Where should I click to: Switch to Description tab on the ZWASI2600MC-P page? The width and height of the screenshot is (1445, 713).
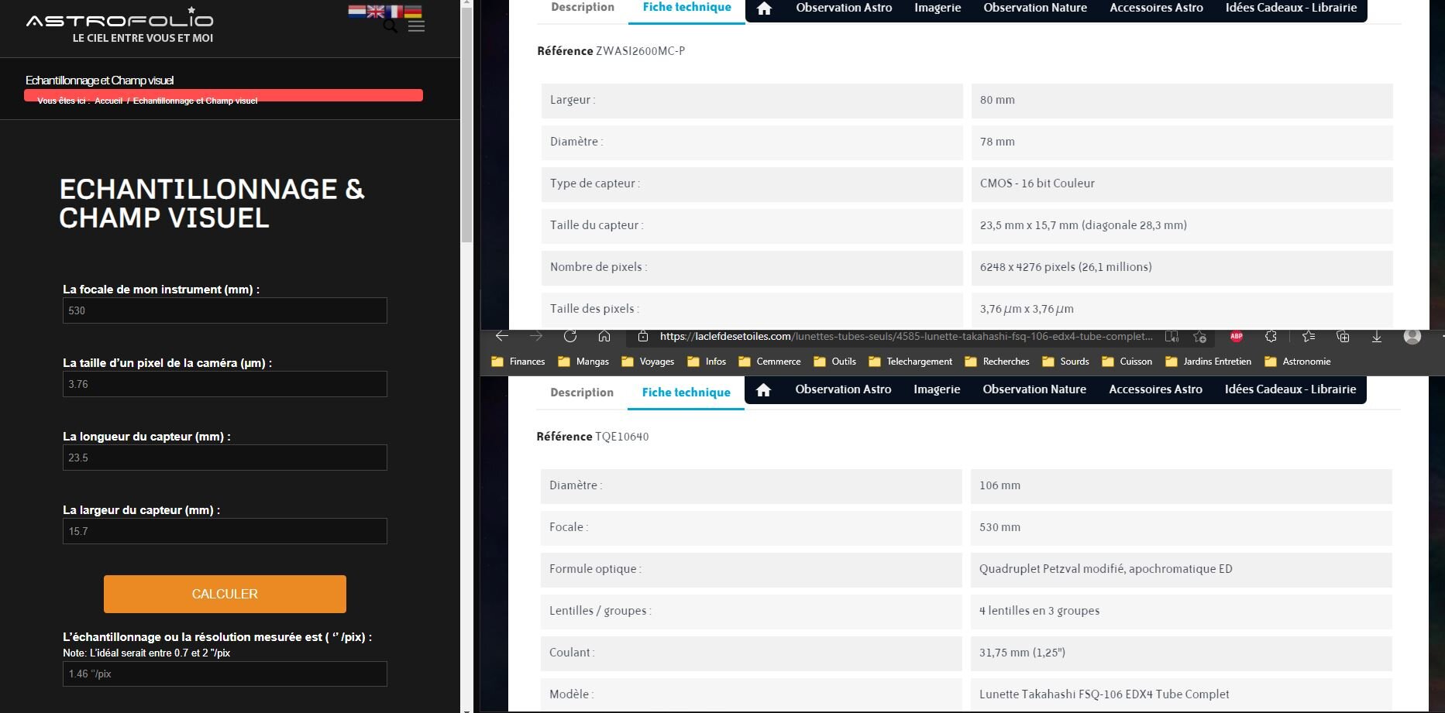tap(583, 8)
